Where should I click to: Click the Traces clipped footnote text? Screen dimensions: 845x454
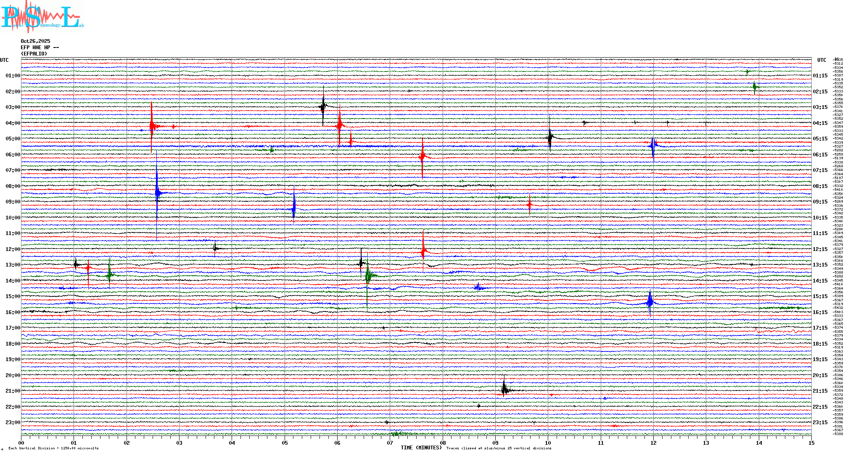(x=499, y=449)
